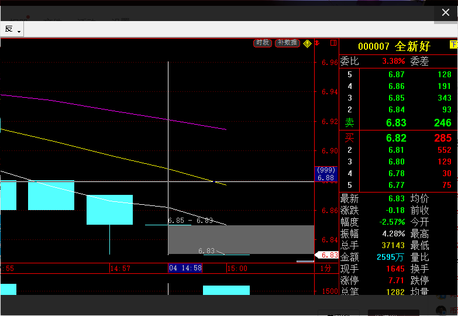Select stock title 000007 全新好
The image size is (458, 316).
(x=394, y=46)
